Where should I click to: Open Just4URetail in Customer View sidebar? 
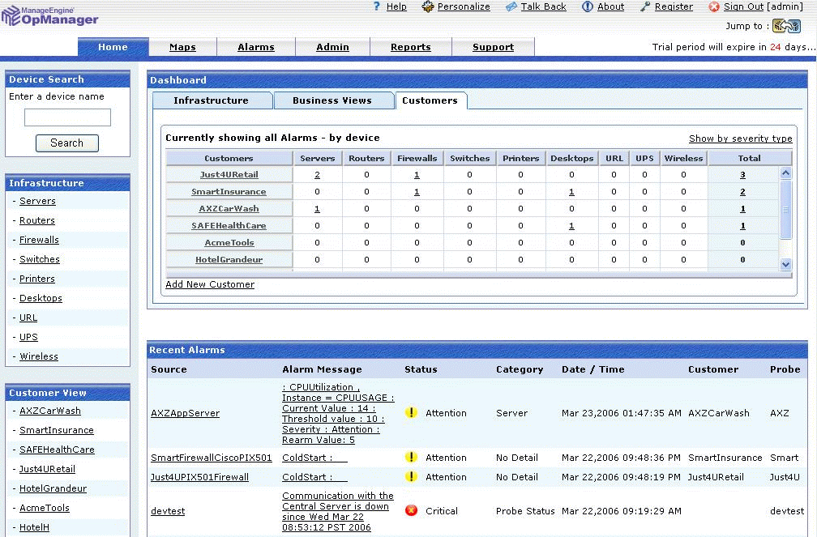pyautogui.click(x=47, y=469)
